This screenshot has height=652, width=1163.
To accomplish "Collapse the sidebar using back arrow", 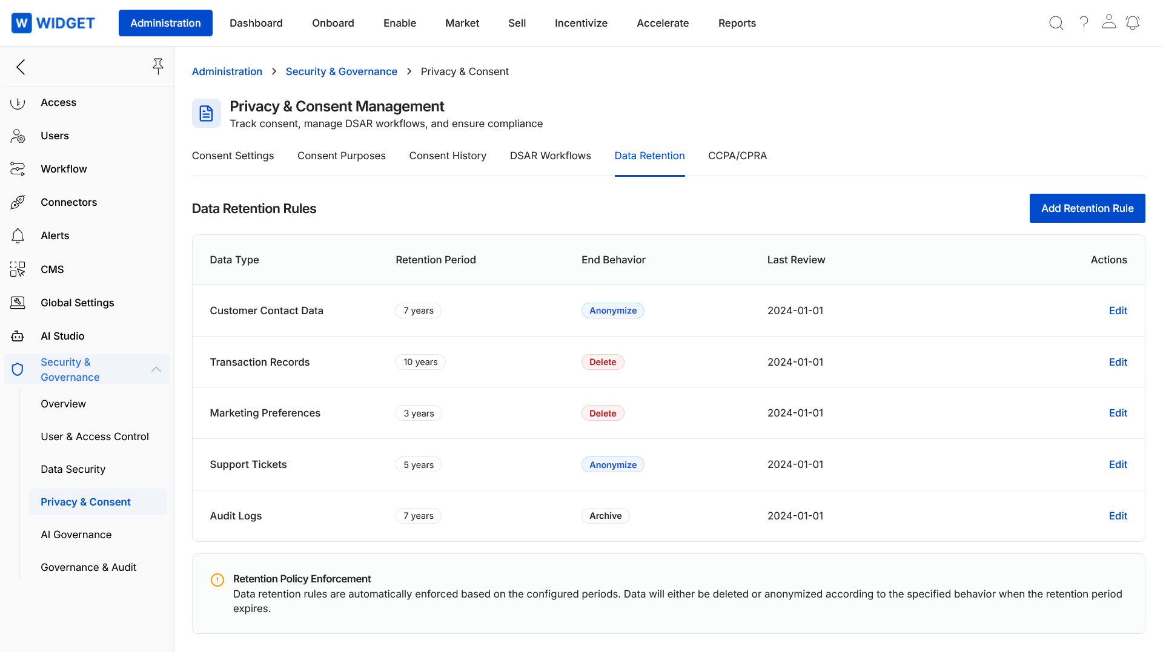I will click(21, 67).
